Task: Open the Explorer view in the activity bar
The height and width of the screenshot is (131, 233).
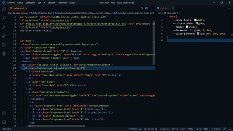Action: pos(4,9)
